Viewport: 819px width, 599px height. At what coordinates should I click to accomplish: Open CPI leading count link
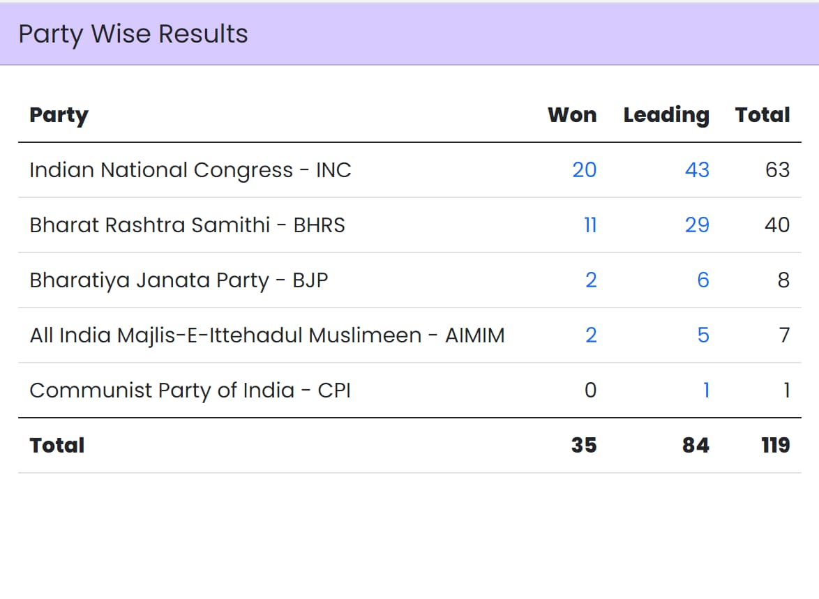coord(706,390)
